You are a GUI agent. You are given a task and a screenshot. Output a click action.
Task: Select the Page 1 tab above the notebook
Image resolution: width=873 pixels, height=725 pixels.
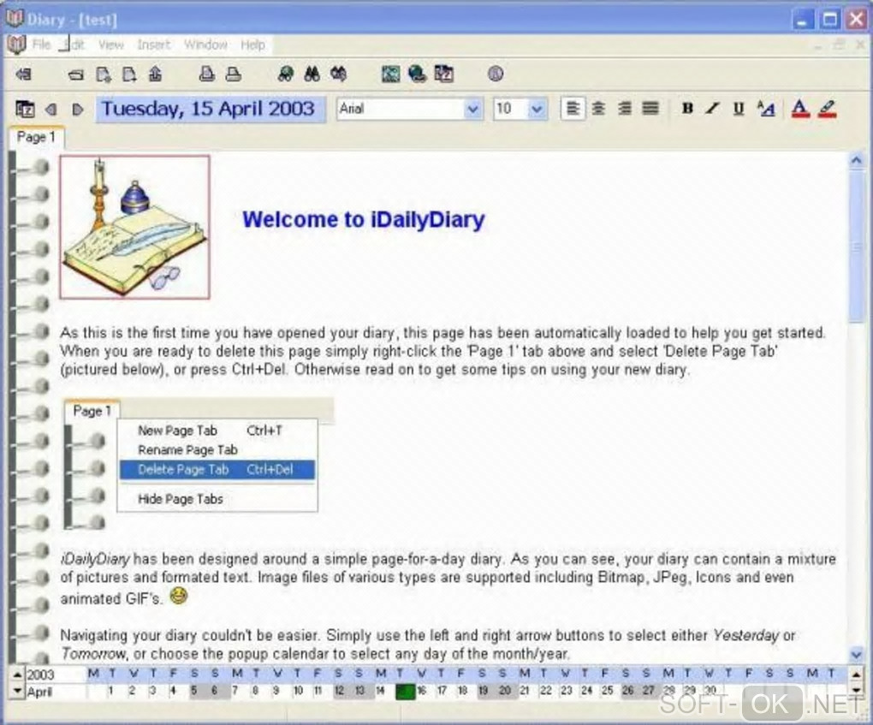[x=36, y=138]
